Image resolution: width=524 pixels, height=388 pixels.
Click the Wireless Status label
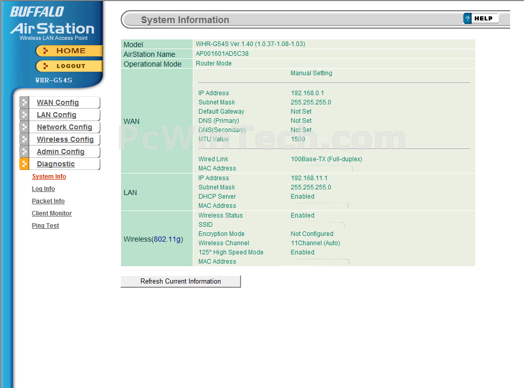(220, 215)
